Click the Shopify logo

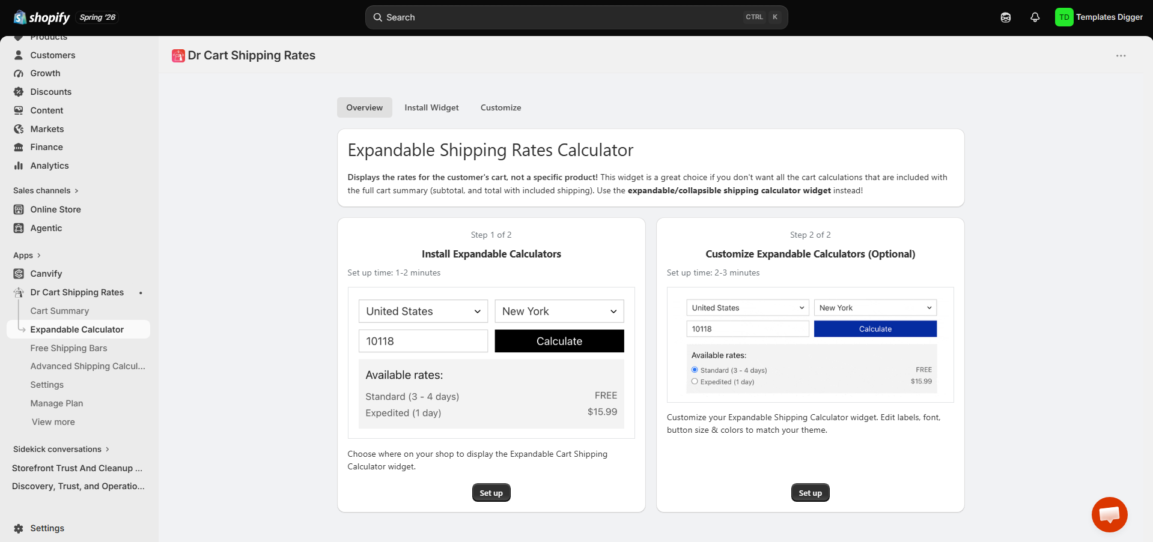pyautogui.click(x=41, y=17)
